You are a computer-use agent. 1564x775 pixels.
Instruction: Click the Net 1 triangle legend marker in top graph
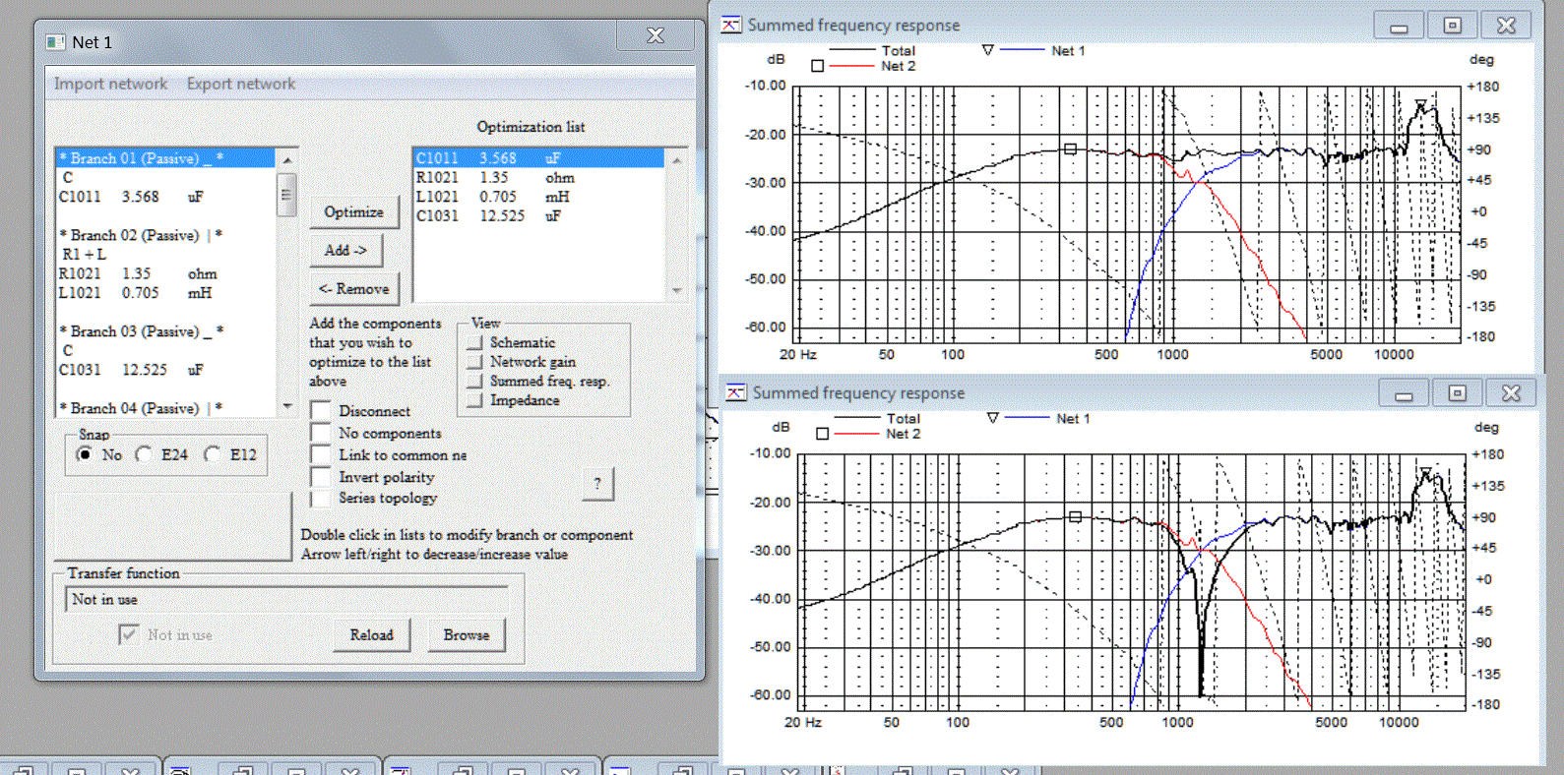pos(987,50)
